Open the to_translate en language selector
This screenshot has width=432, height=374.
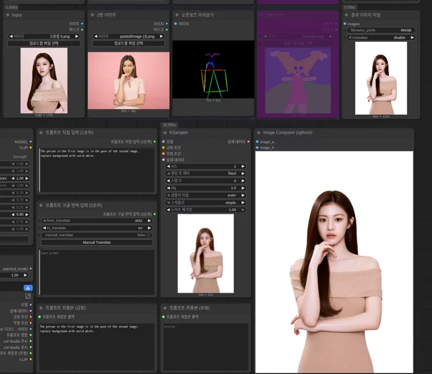pyautogui.click(x=97, y=228)
